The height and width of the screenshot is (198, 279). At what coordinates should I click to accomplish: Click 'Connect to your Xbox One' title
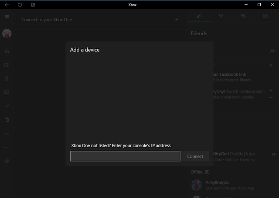47,20
